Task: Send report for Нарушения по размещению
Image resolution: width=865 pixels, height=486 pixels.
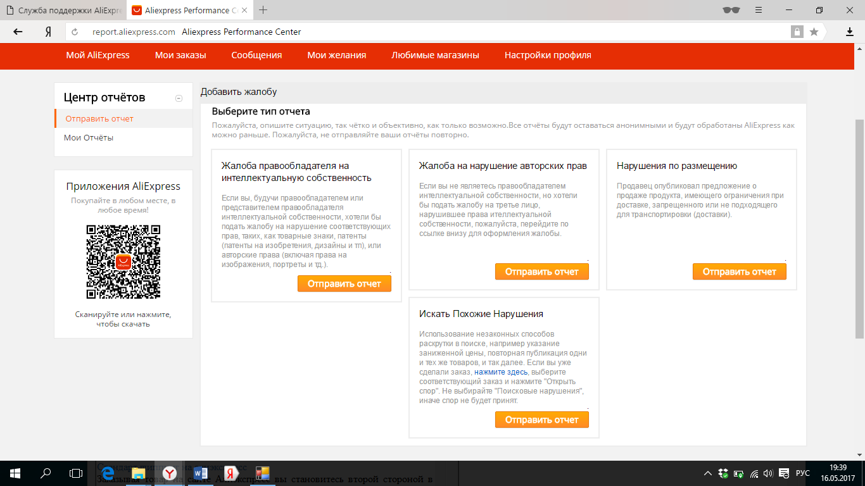Action: click(740, 271)
